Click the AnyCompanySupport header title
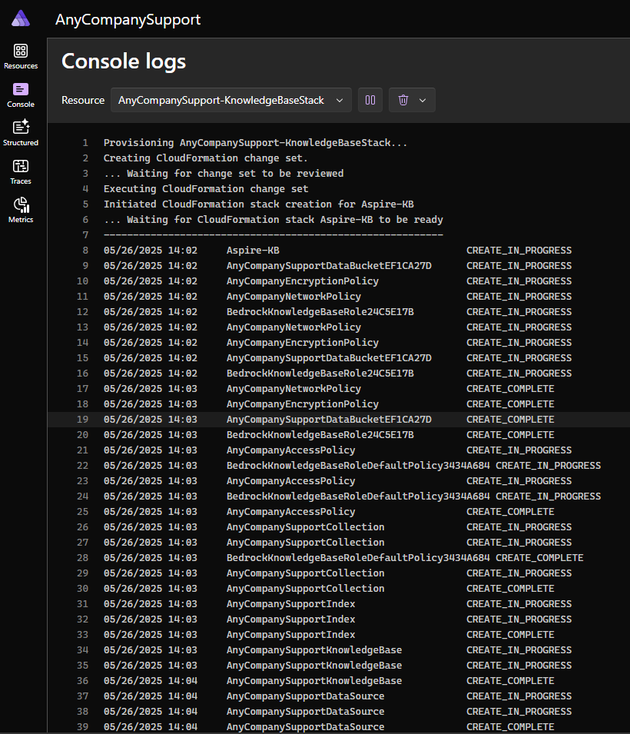This screenshot has height=734, width=630. click(x=128, y=19)
